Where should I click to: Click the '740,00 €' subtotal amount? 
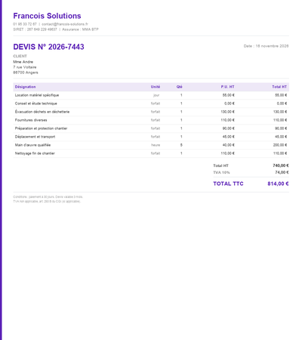[281, 165]
